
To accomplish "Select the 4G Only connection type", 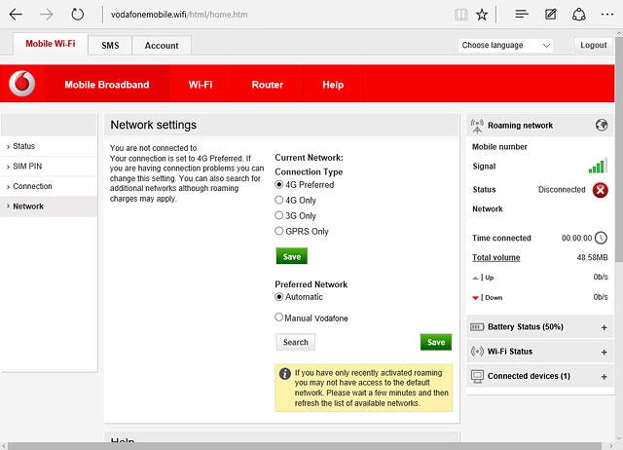I will 279,201.
